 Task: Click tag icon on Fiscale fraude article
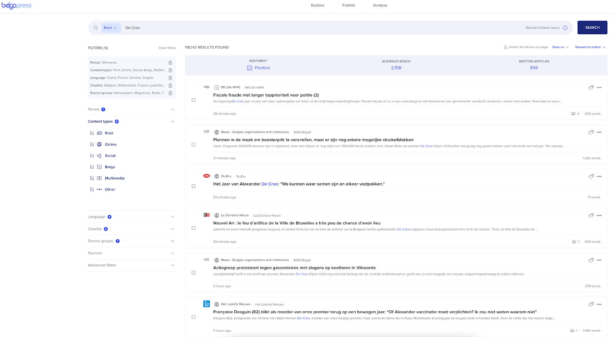591,88
